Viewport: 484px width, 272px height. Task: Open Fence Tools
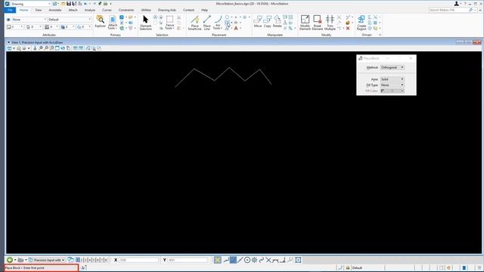[169, 23]
